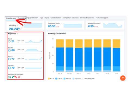Open the Cannibalization tab
Viewport: 130px width, 97px height.
click(56, 18)
